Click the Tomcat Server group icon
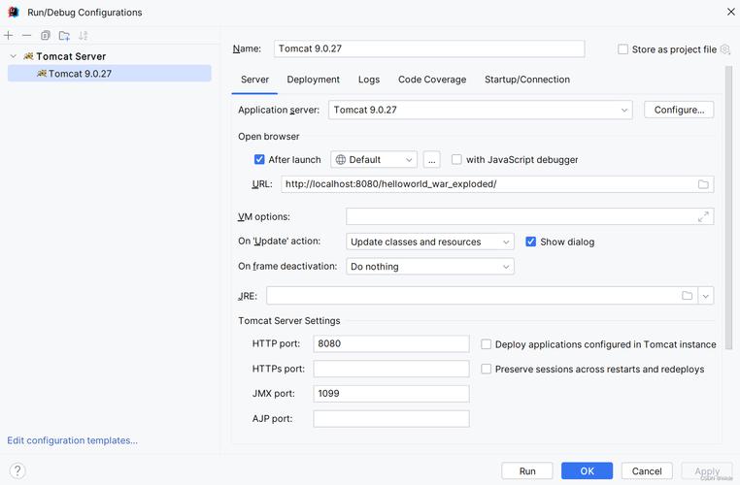The image size is (740, 485). pyautogui.click(x=28, y=56)
